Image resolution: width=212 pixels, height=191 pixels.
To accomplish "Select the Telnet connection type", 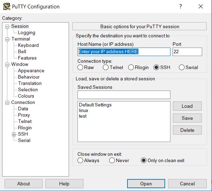I will 106,67.
